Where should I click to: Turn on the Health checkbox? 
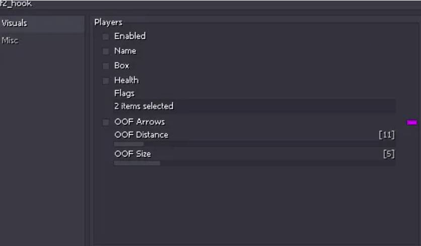[106, 80]
